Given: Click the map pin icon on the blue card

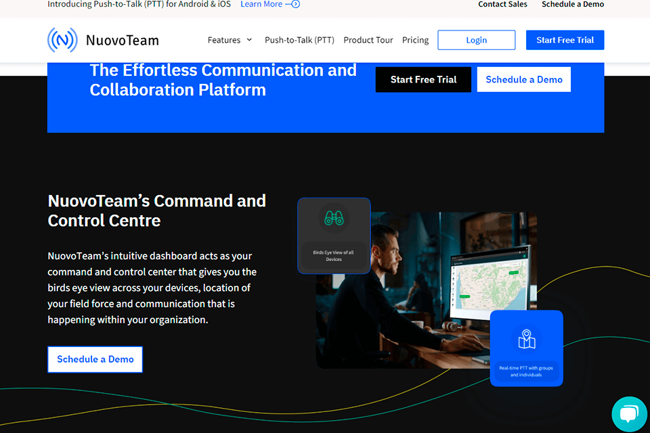Looking at the screenshot, I should (527, 339).
